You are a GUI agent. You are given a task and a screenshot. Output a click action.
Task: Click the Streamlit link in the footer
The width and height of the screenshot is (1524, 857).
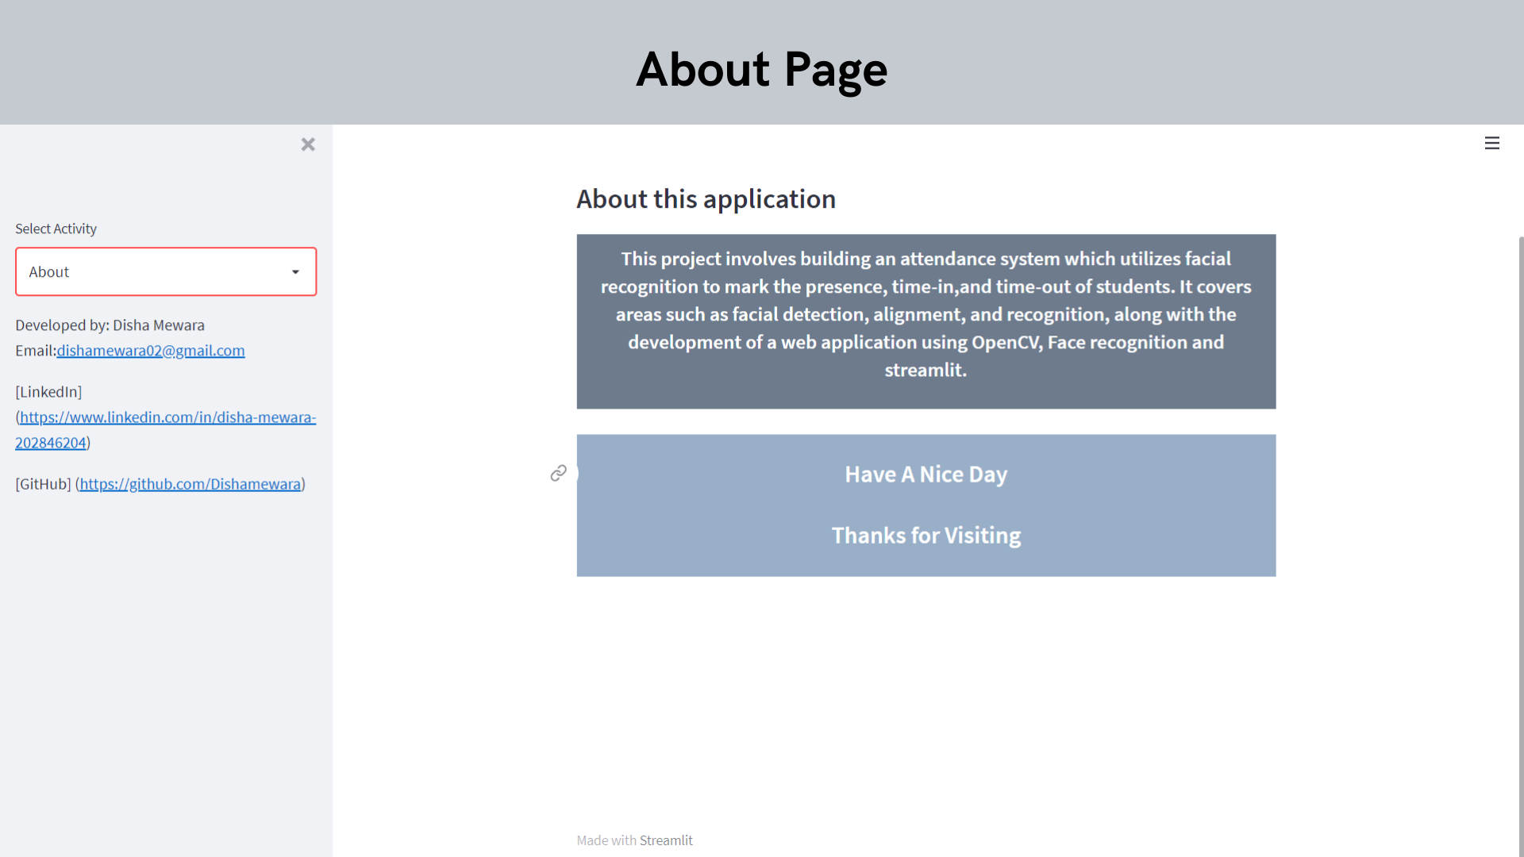tap(666, 840)
